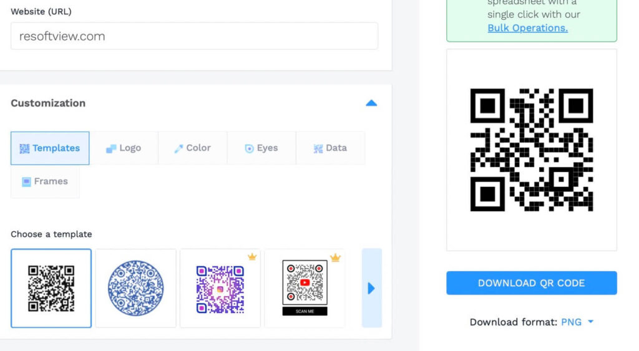Click the Website URL input field

coord(195,36)
